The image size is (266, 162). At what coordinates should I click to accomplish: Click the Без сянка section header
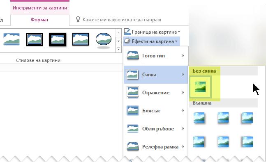224,71
